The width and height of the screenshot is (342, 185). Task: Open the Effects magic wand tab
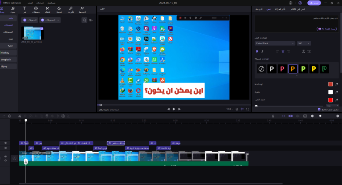[x=70, y=10]
